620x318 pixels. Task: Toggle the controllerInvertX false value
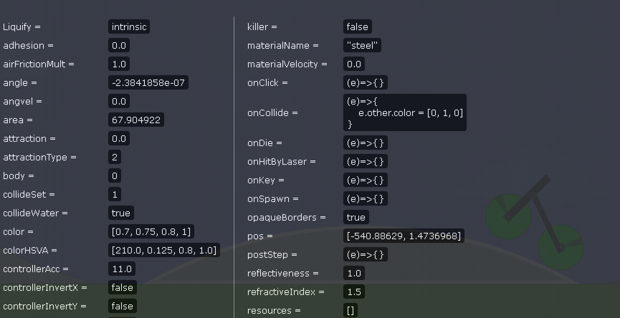(x=122, y=288)
